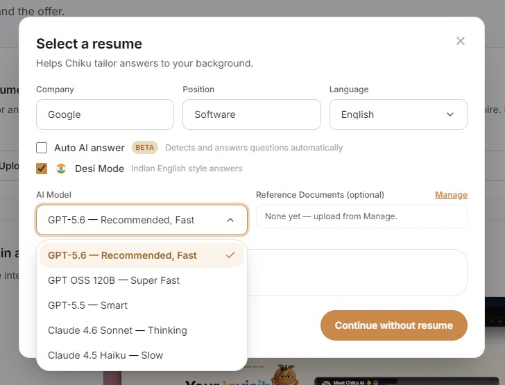The image size is (505, 385).
Task: Uncheck the Desi Mode checkbox
Action: click(42, 169)
